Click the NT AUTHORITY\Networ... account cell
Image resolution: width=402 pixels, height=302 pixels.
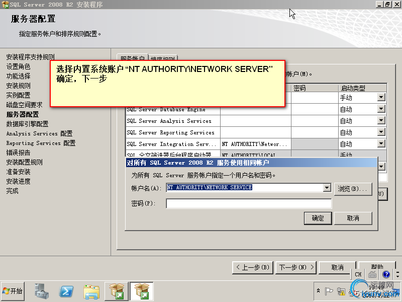click(x=256, y=144)
